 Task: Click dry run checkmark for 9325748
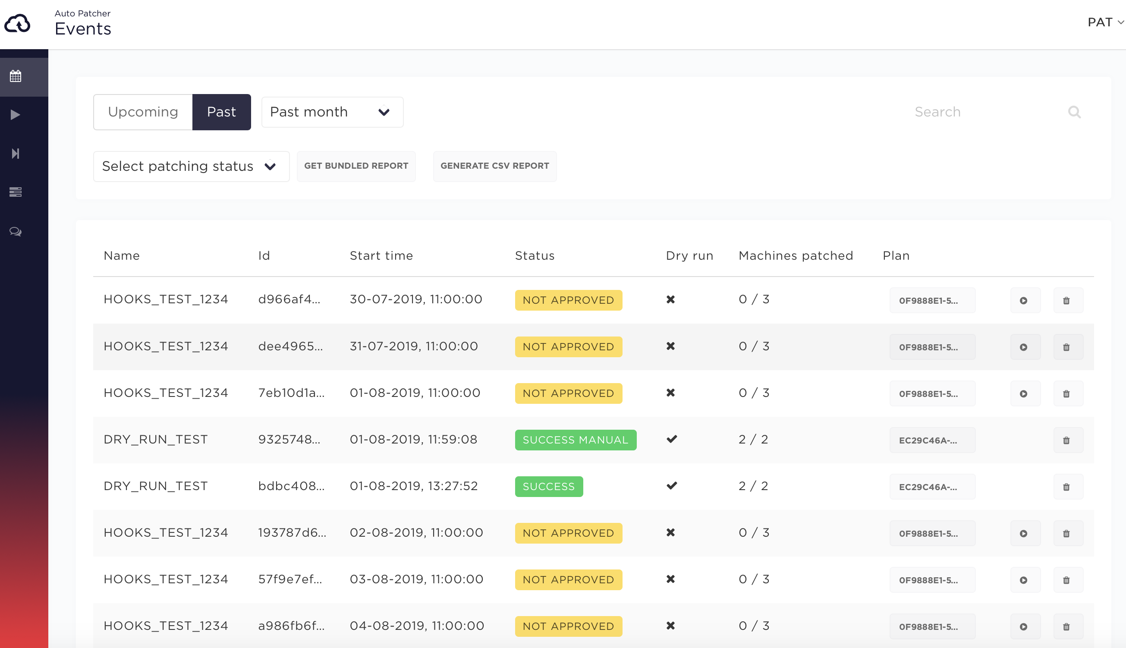pos(672,439)
